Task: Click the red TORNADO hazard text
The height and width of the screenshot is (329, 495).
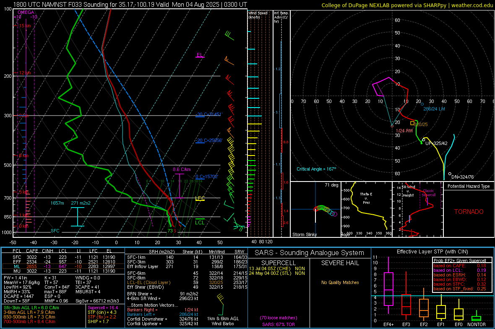Action: click(x=469, y=212)
